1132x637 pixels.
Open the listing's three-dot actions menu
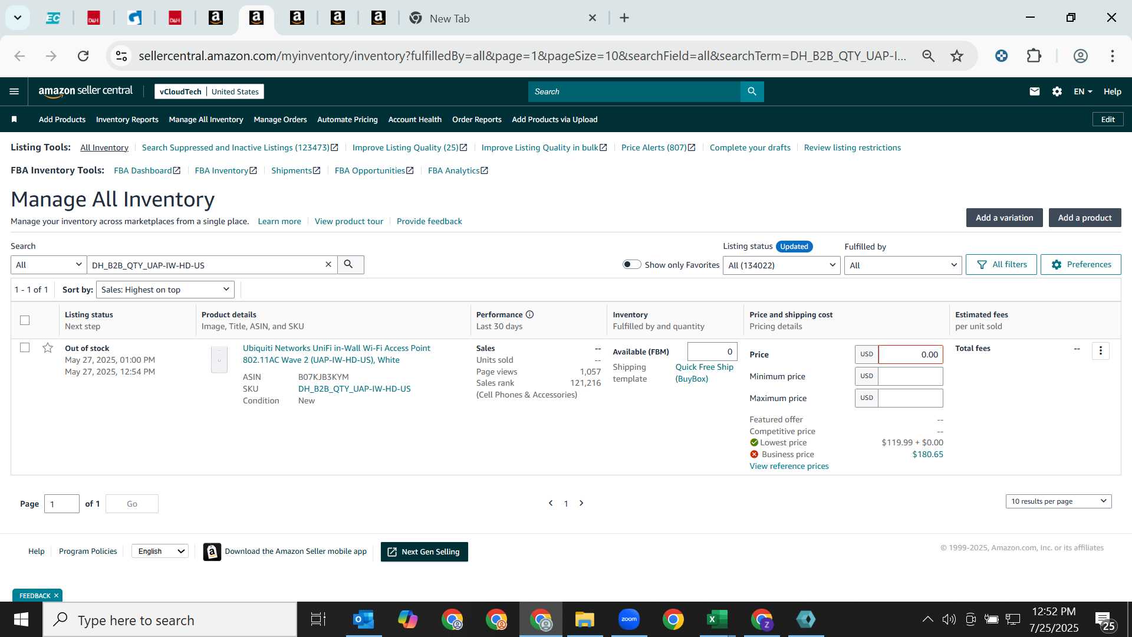click(1100, 351)
